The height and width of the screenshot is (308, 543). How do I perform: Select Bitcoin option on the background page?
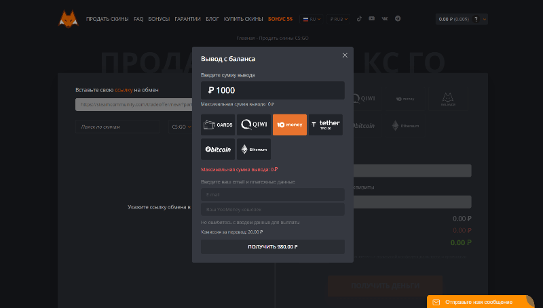coord(363,126)
